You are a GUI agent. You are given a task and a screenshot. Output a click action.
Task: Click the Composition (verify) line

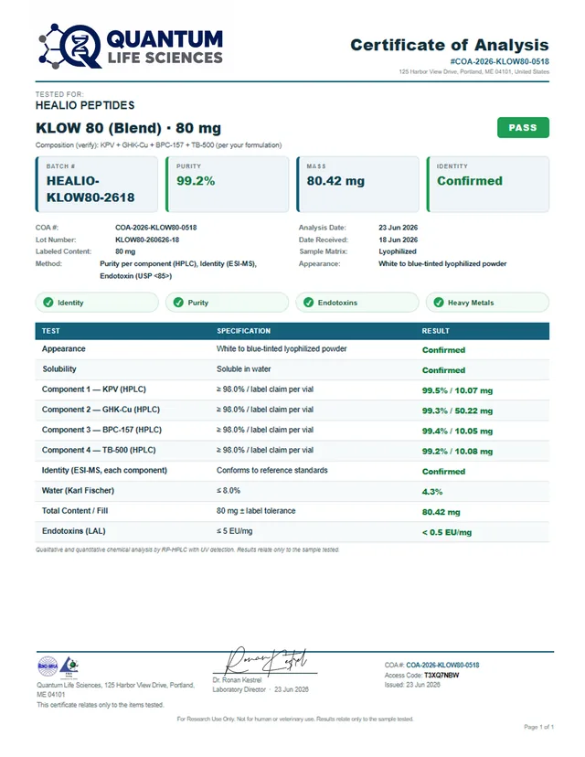pos(158,144)
